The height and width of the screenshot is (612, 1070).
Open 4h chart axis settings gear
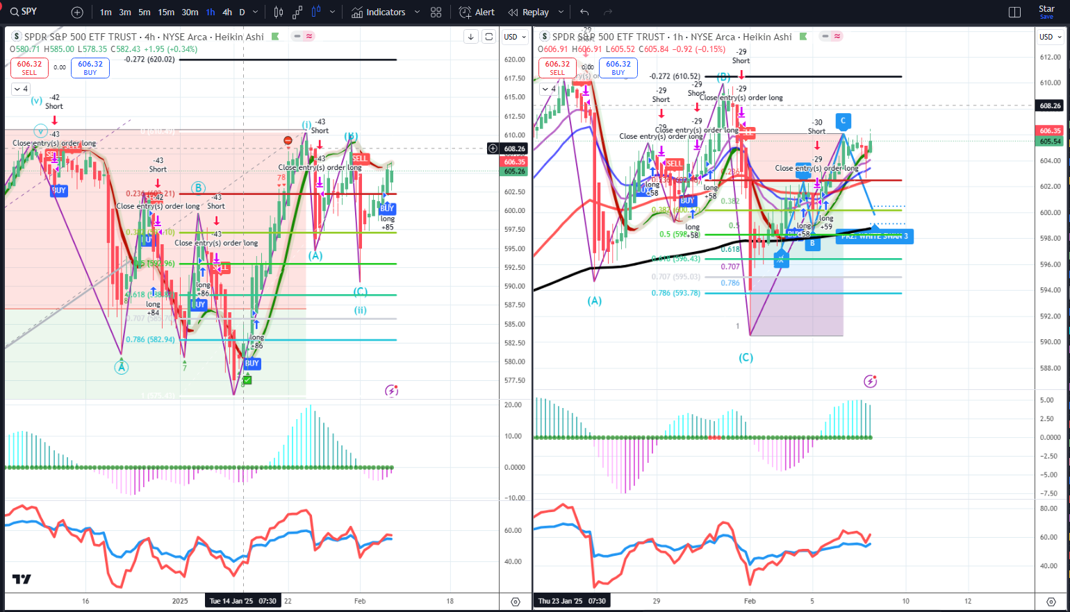tap(516, 602)
